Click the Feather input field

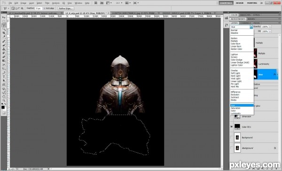click(39, 8)
